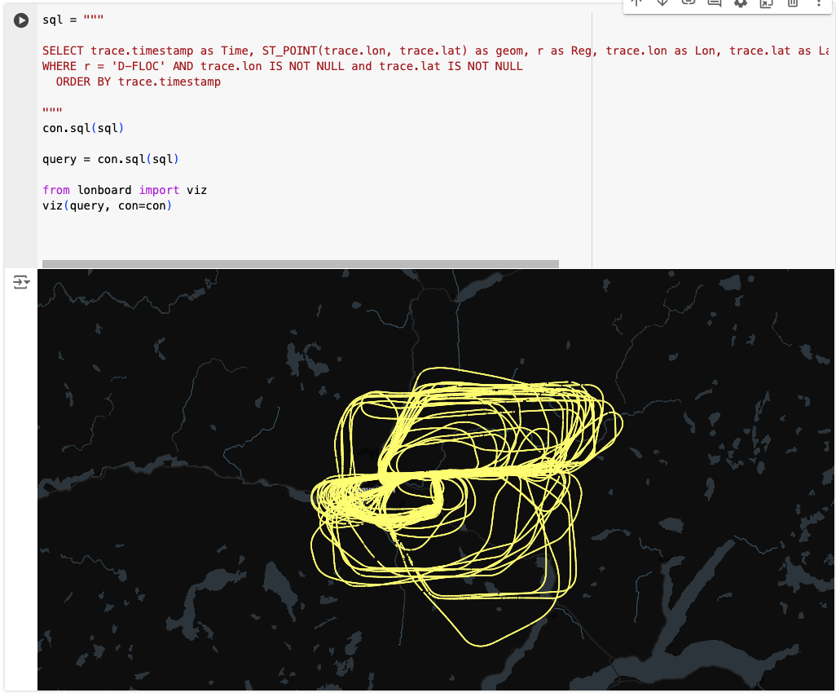
Task: Add a comment to the cell
Action: click(715, 3)
